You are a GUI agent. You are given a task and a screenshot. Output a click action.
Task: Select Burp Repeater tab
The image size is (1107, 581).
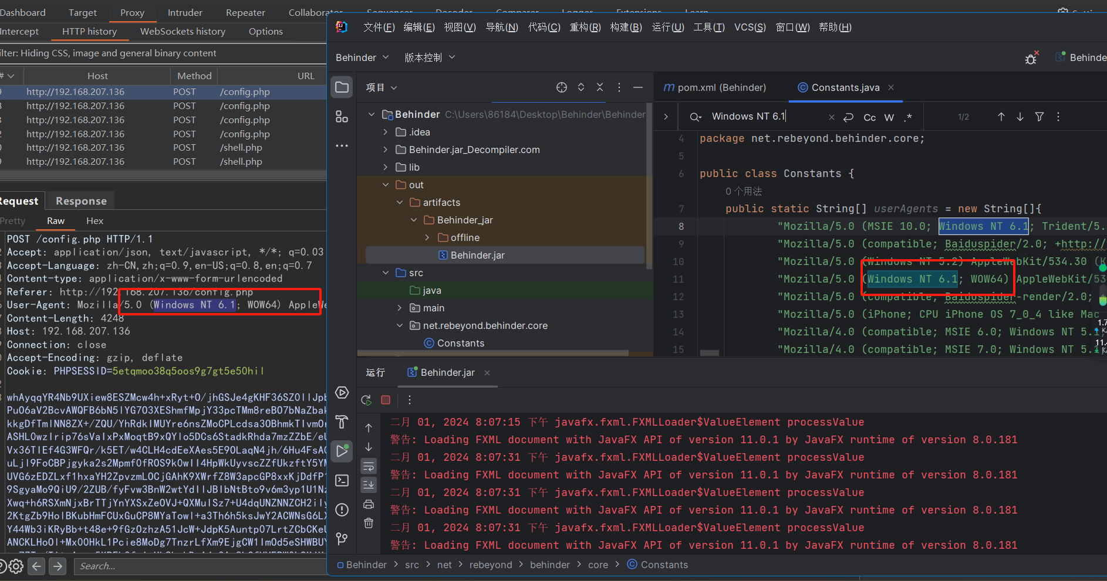tap(245, 12)
